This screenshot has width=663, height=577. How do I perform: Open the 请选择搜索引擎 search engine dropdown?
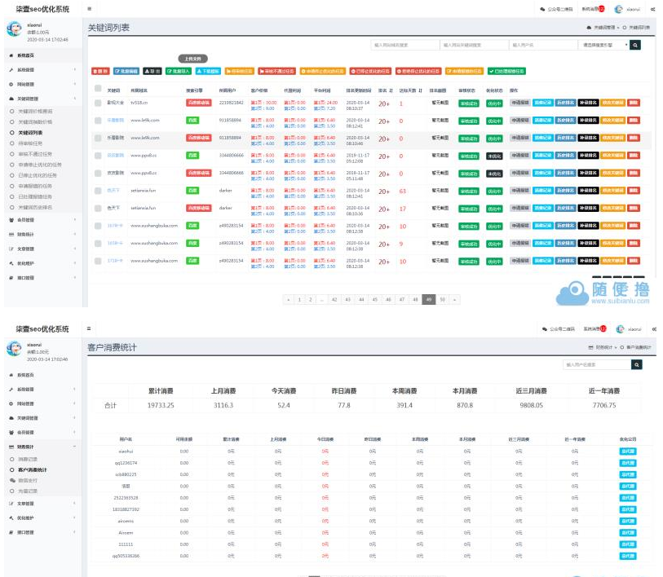tap(603, 45)
